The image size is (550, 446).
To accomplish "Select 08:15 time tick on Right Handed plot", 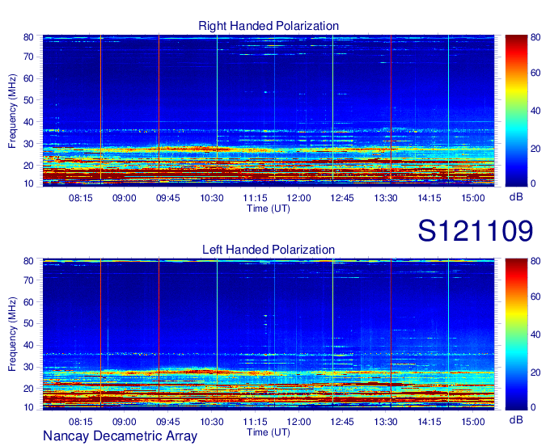I will coord(81,198).
